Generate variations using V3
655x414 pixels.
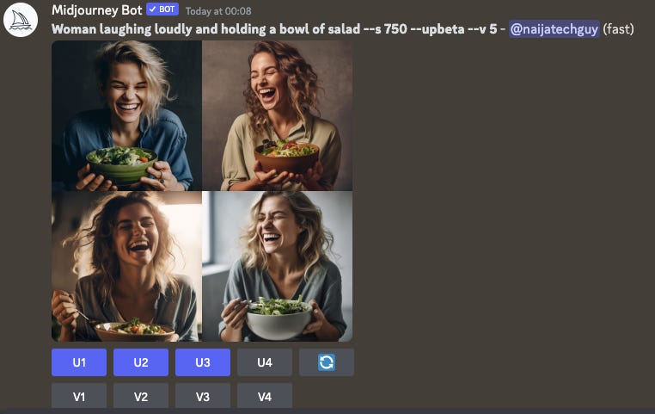(203, 396)
